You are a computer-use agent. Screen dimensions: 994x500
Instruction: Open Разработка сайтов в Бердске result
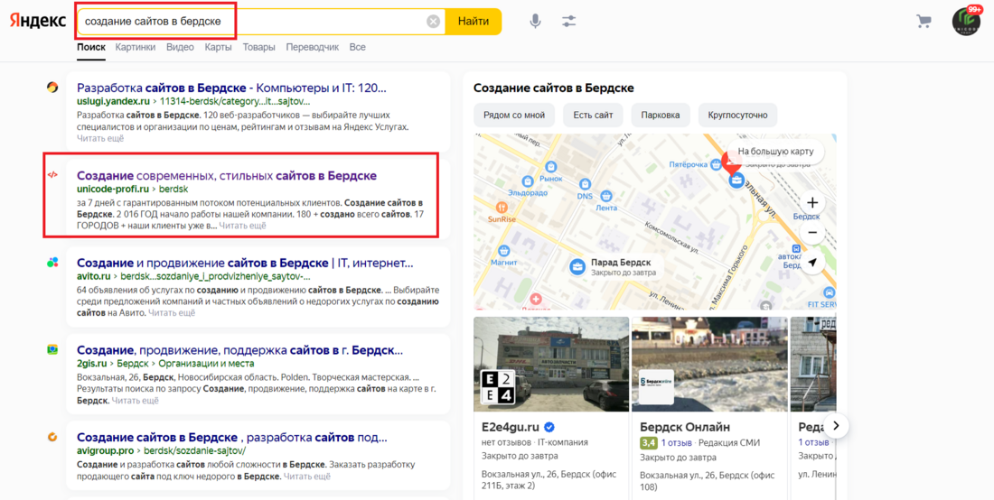231,88
